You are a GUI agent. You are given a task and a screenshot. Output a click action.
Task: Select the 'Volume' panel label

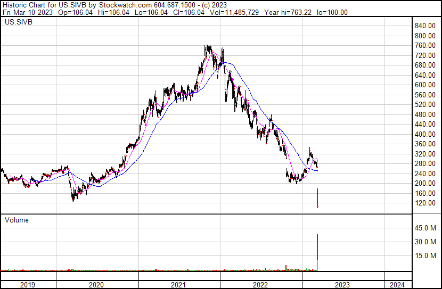tap(17, 220)
